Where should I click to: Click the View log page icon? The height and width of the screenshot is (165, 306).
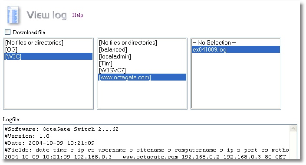(13, 15)
